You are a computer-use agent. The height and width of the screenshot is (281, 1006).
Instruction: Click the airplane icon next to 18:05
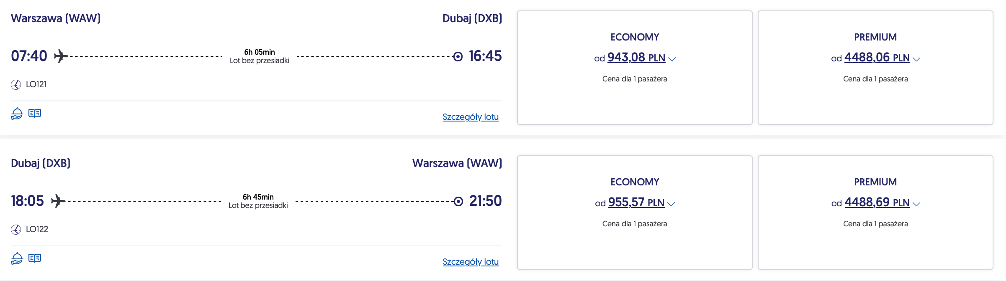coord(58,201)
